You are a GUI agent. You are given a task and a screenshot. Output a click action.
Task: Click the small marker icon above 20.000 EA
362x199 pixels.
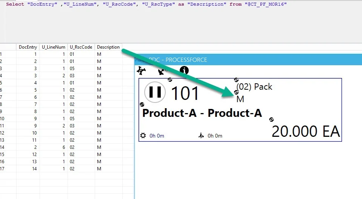click(x=271, y=120)
